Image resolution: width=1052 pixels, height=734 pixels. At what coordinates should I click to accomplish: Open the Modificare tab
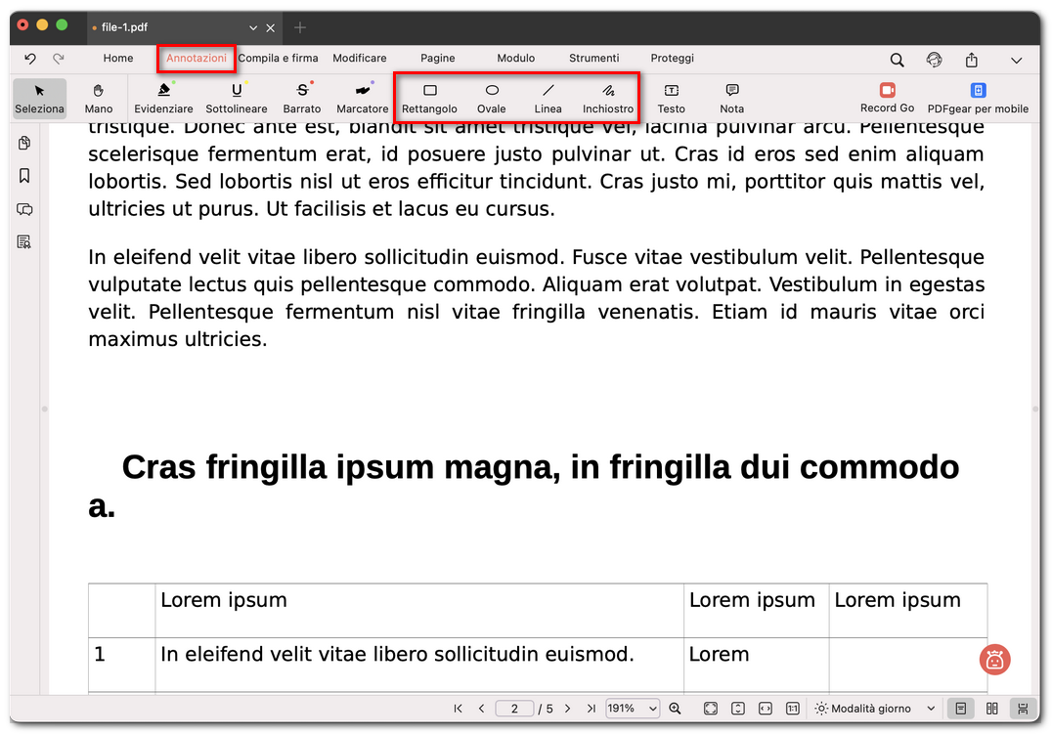pyautogui.click(x=359, y=59)
